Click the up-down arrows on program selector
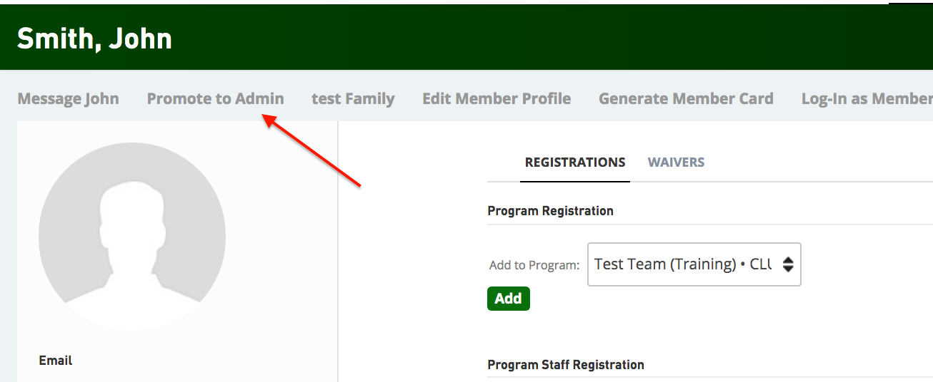 click(x=787, y=264)
